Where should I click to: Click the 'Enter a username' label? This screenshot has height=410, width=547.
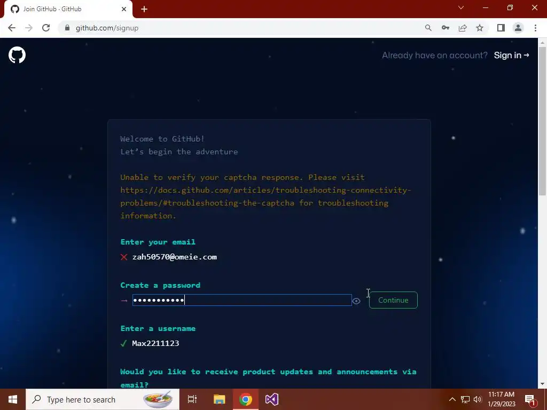coord(158,328)
